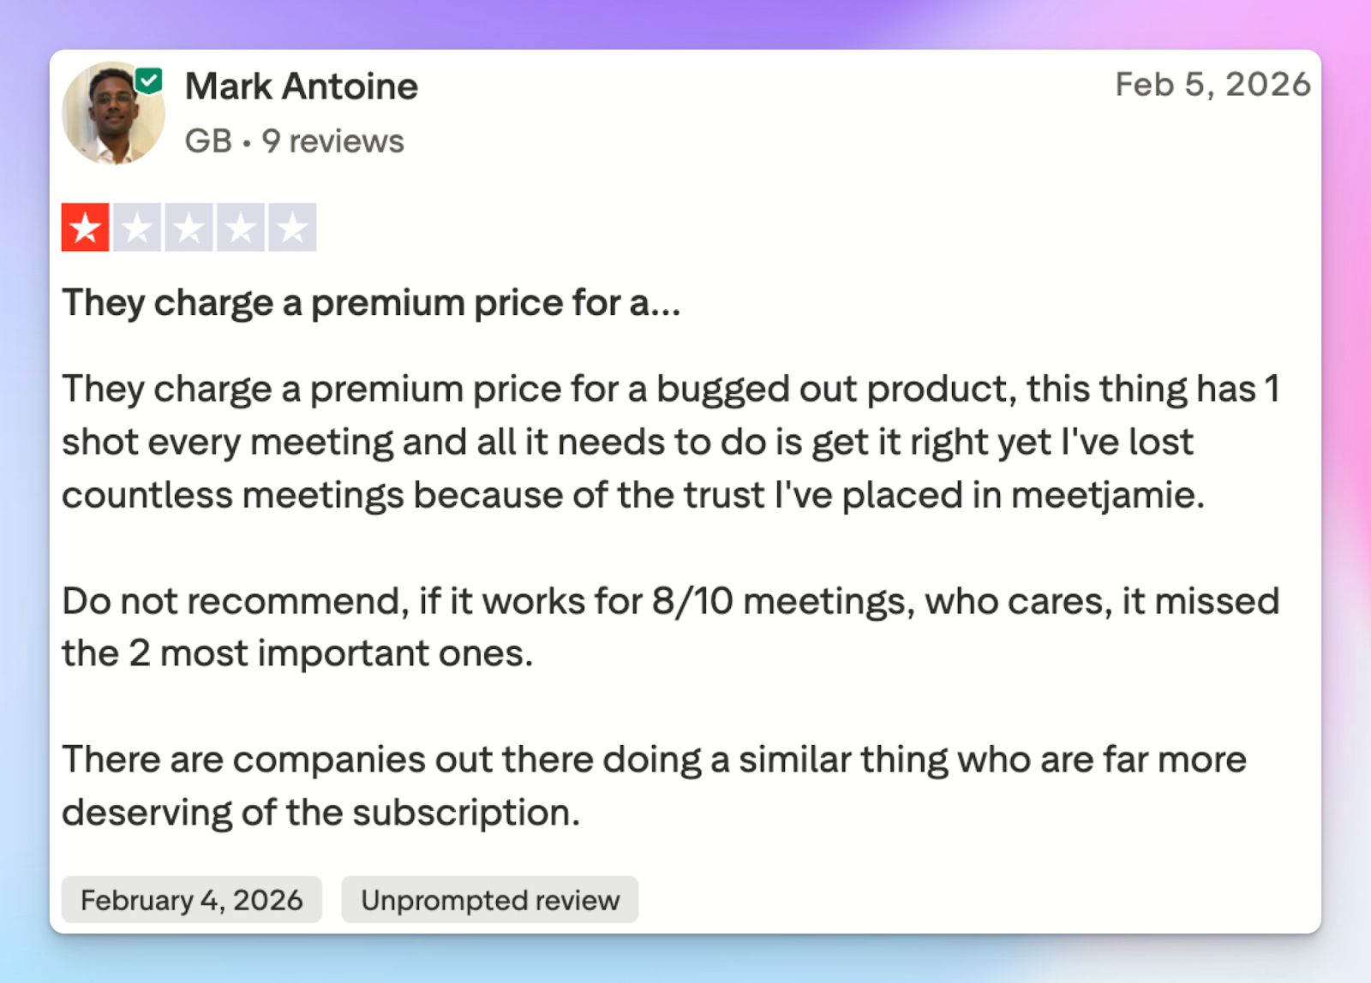The width and height of the screenshot is (1371, 983).
Task: Click the dot separator after GB
Action: pos(247,143)
